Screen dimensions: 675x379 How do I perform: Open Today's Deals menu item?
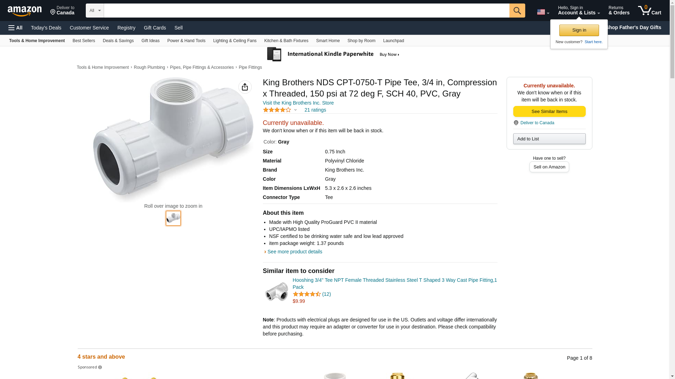46,28
